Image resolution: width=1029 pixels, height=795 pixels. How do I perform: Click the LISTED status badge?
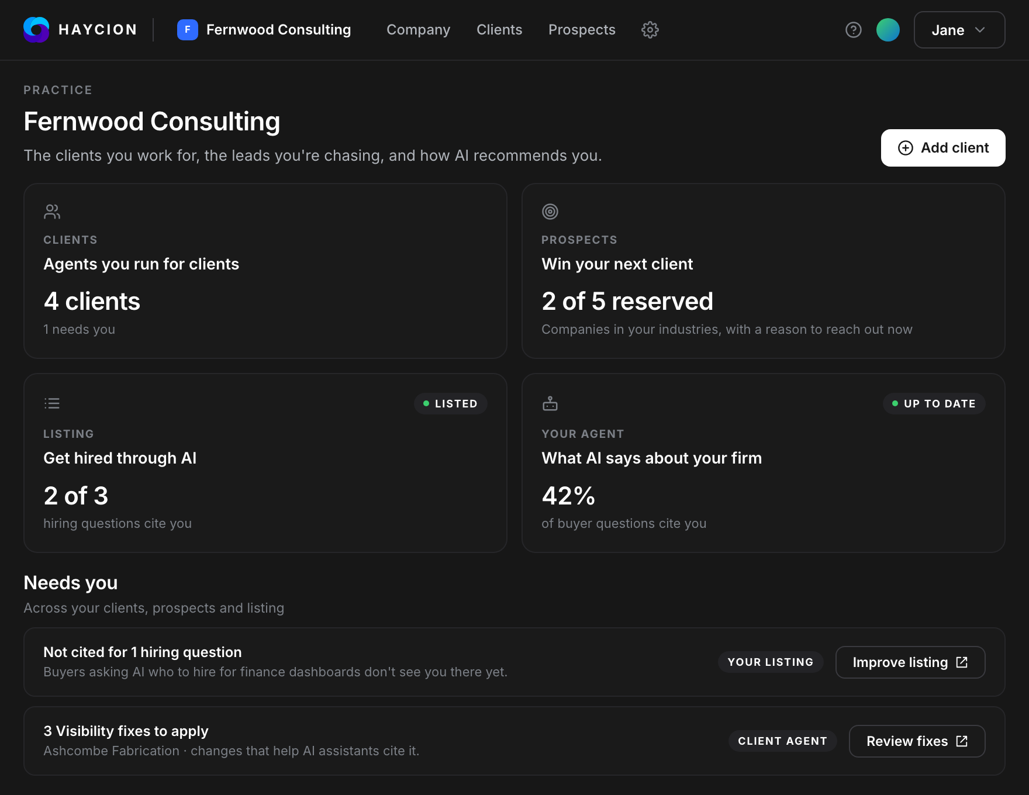click(x=451, y=404)
